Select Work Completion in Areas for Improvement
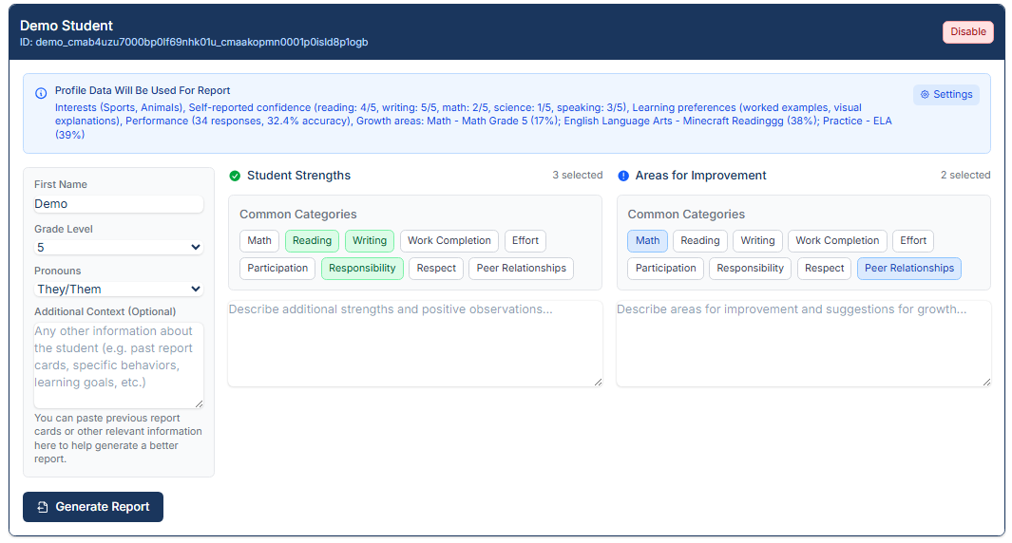Screen dimensions: 1012x543 tap(837, 241)
